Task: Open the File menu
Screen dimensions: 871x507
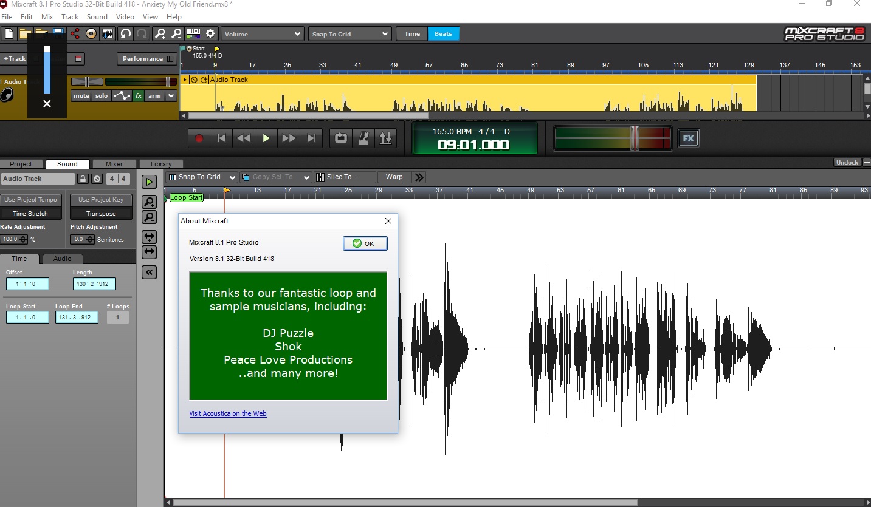Action: pyautogui.click(x=7, y=17)
